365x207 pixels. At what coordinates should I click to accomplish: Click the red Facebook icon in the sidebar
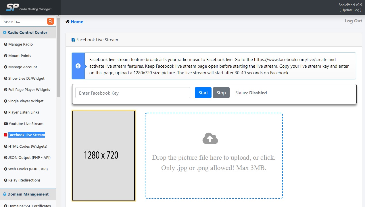click(x=5, y=135)
